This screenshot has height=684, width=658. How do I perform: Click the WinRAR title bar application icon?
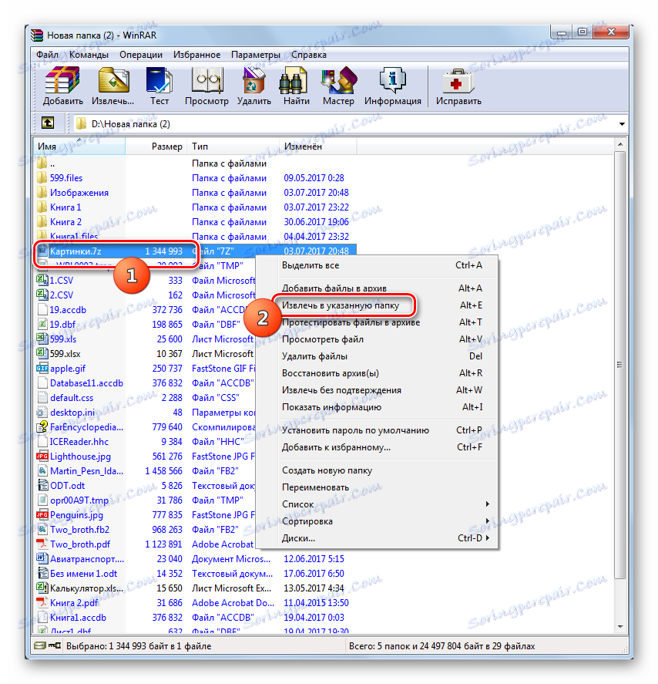38,35
